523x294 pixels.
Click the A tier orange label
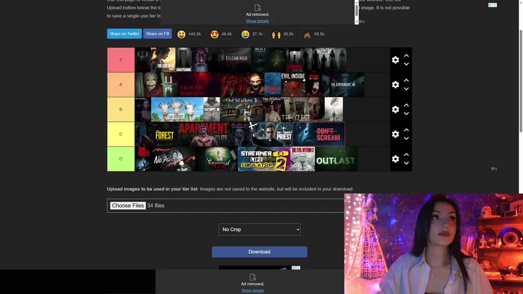pyautogui.click(x=121, y=85)
